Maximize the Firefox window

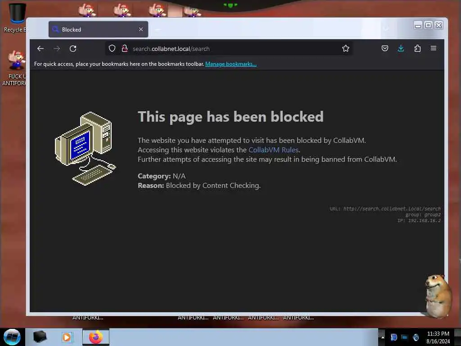coord(429,25)
